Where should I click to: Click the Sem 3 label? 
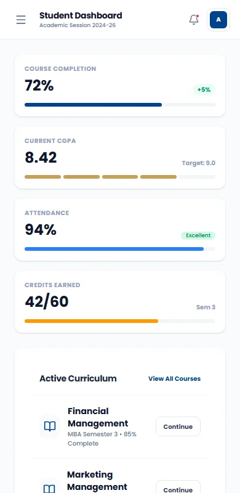click(206, 307)
